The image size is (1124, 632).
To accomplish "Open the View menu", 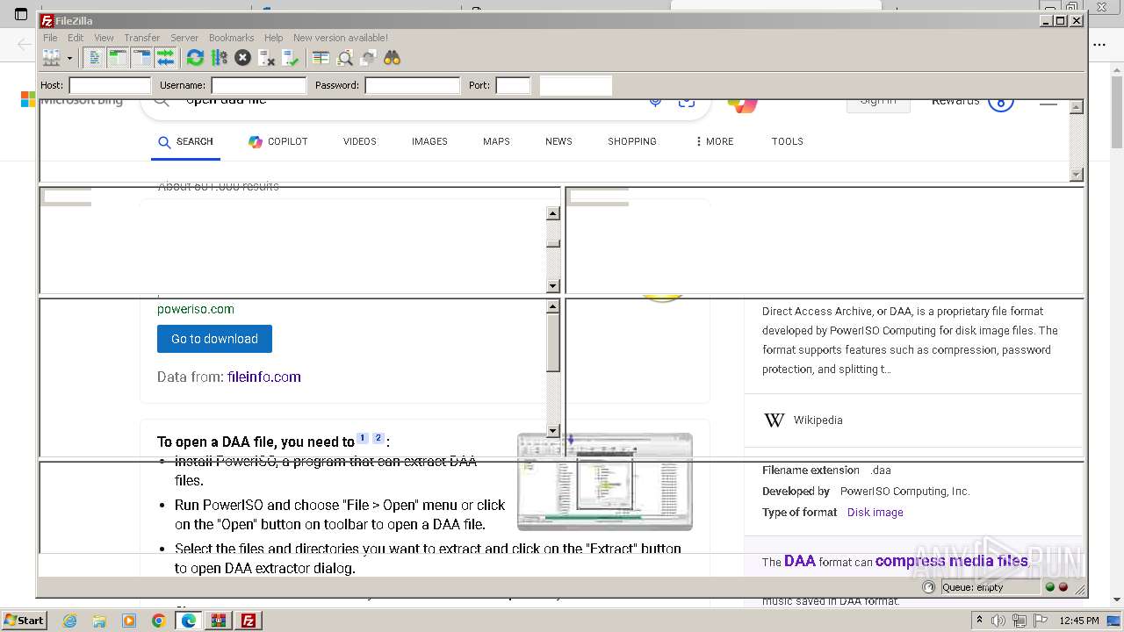I will (104, 38).
